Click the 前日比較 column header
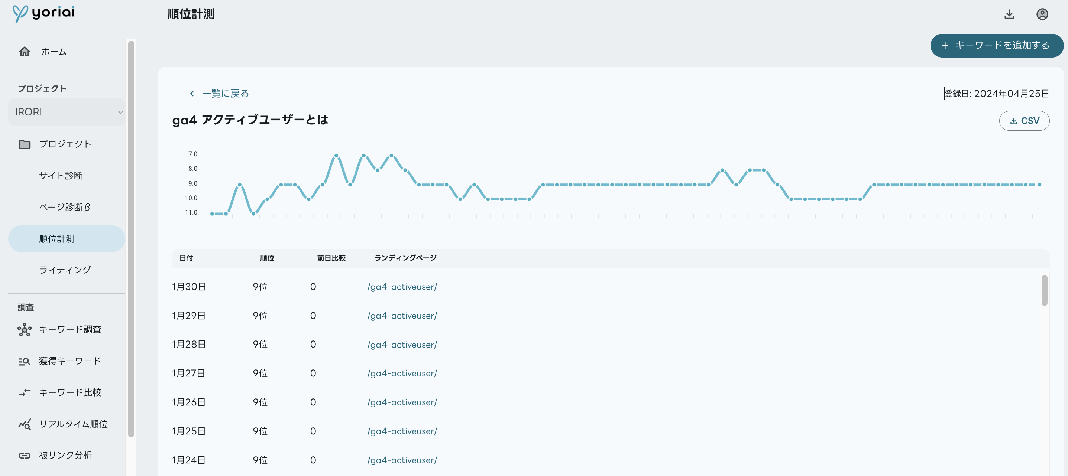 [331, 258]
